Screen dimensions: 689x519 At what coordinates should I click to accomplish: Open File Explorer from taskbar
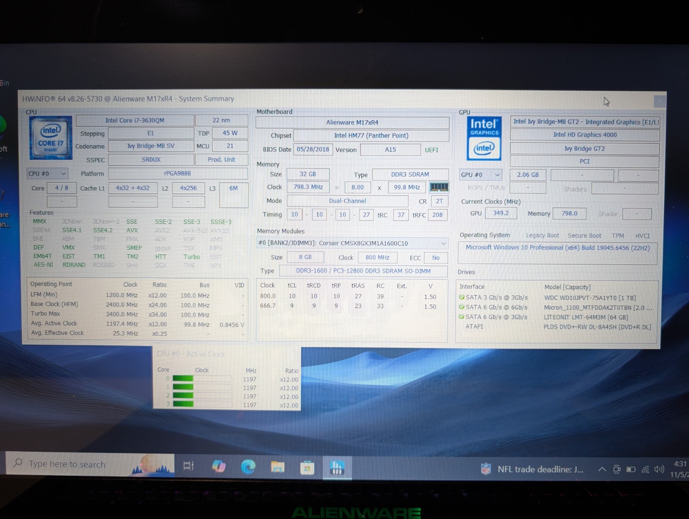click(278, 467)
